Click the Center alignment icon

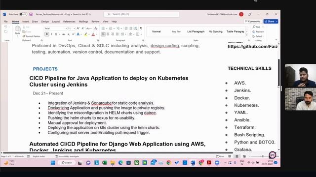click(x=108, y=34)
